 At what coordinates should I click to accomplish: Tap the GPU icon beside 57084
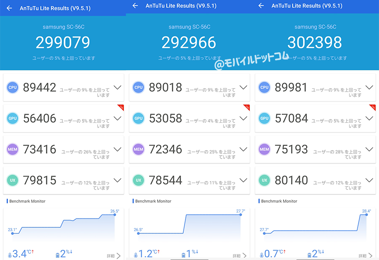coord(264,118)
